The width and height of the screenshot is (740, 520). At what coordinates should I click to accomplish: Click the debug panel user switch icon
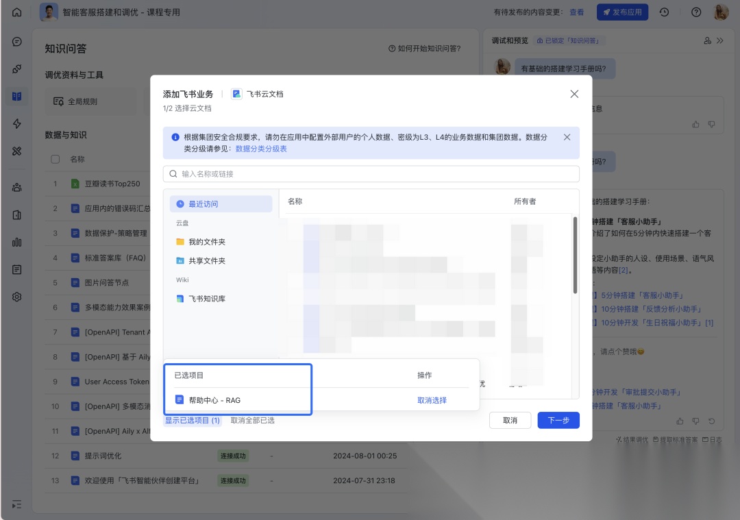pyautogui.click(x=707, y=41)
